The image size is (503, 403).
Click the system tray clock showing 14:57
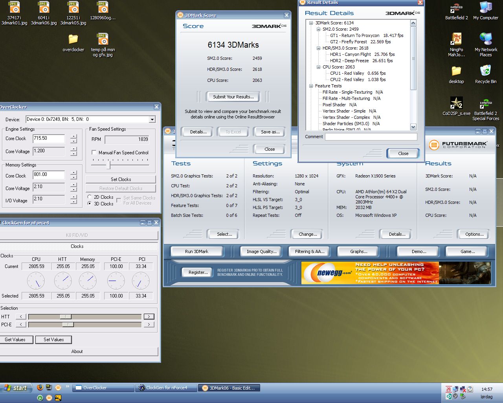[x=487, y=389]
